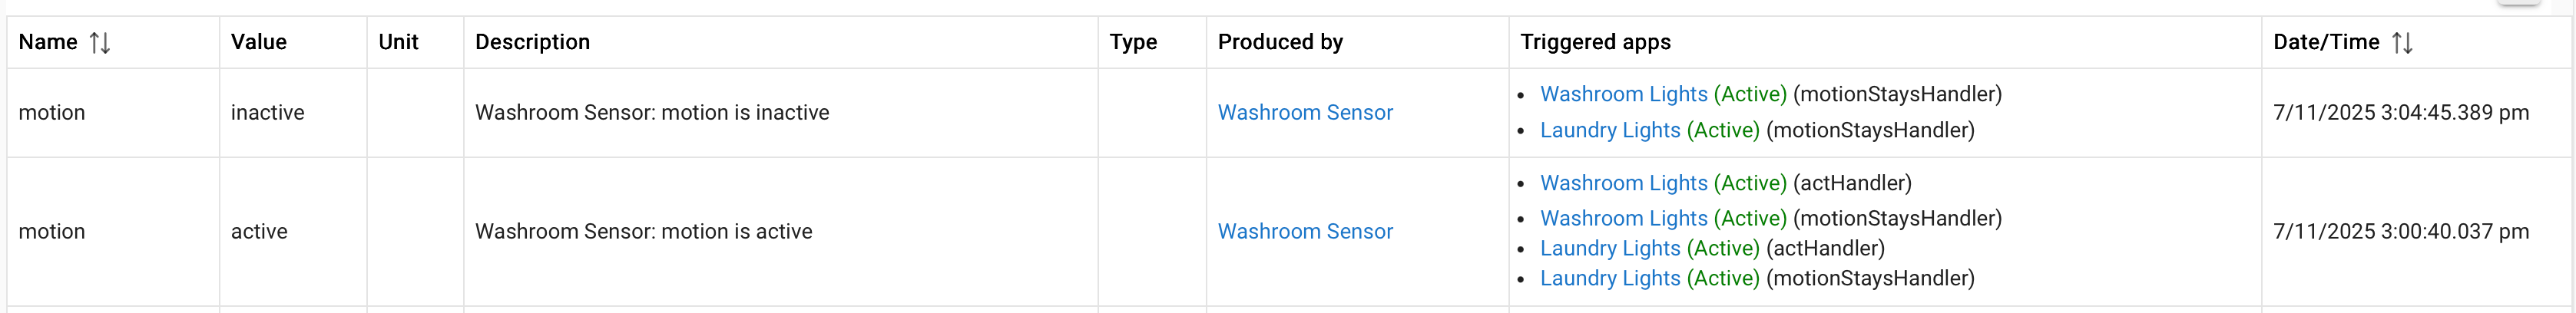Select the 'motion is inactive' description cell
This screenshot has width=2576, height=313.
pos(651,113)
